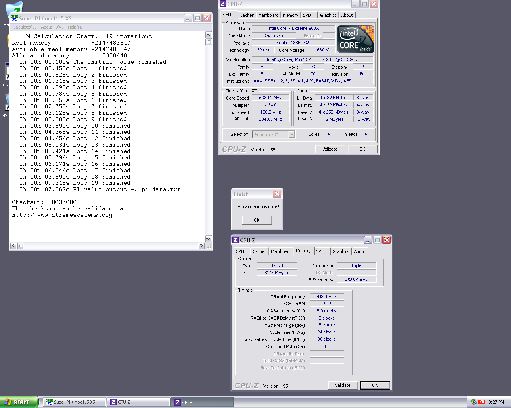The image size is (511, 408).
Task: Click OK in top CPU-Z window
Action: tap(362, 149)
